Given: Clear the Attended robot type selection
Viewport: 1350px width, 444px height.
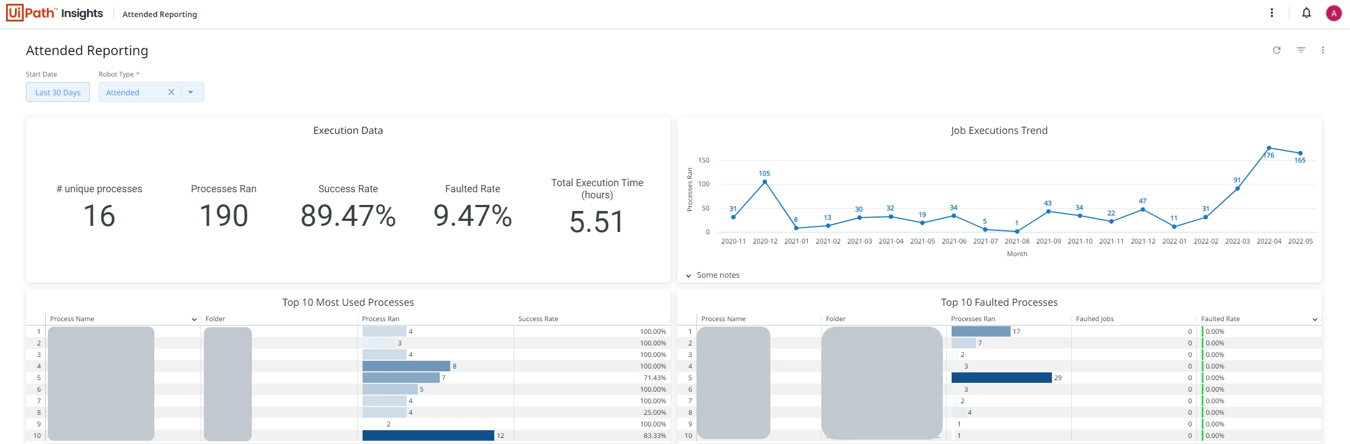Looking at the screenshot, I should coord(171,92).
